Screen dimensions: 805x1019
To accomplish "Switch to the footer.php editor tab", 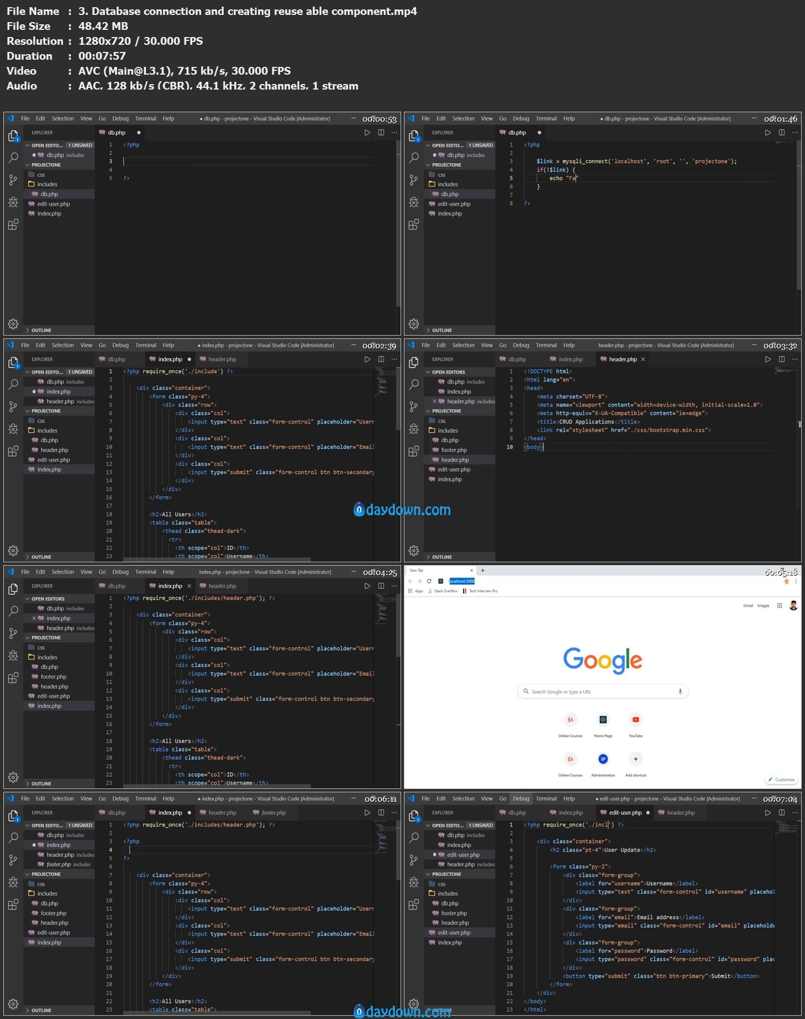I will click(273, 813).
